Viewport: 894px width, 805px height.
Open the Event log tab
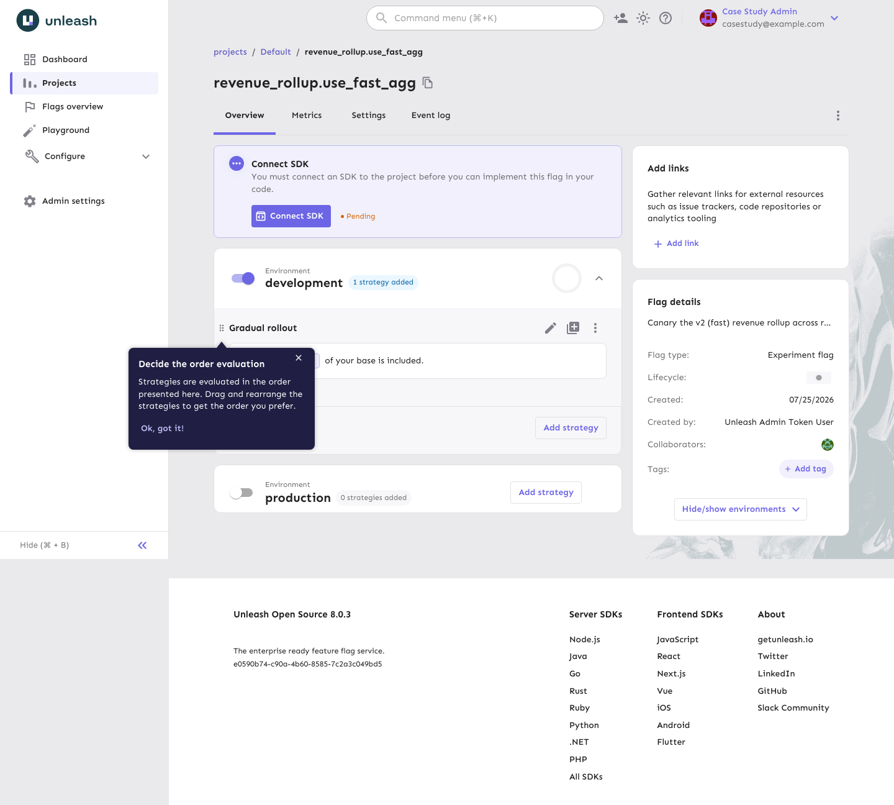(431, 116)
